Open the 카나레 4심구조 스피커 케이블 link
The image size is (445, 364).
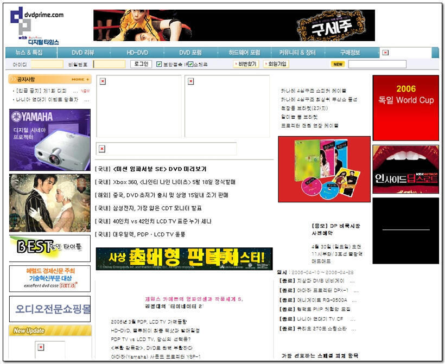pyautogui.click(x=314, y=91)
